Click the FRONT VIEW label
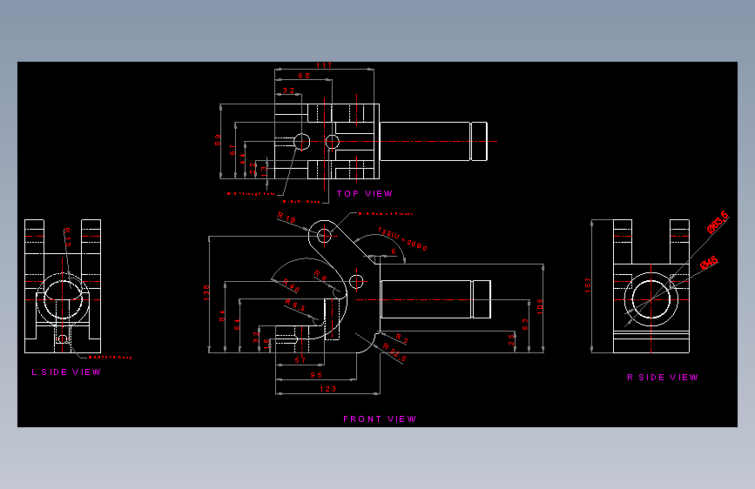This screenshot has height=489, width=755. point(380,419)
